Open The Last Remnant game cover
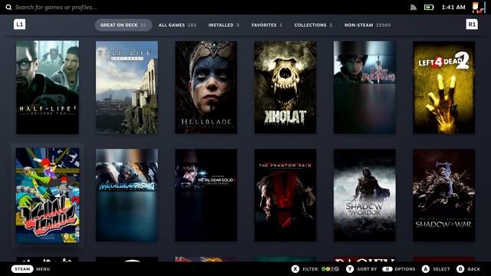The height and width of the screenshot is (276, 491). (x=364, y=87)
